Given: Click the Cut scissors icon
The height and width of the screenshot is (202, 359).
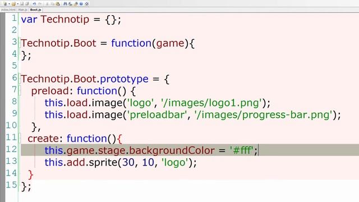Looking at the screenshot, I should 47,4.
